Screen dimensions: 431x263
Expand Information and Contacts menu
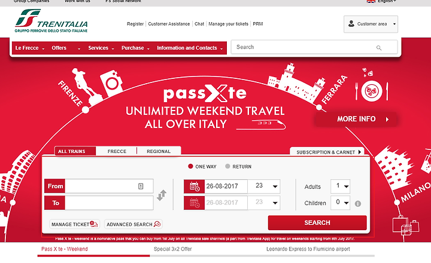[x=190, y=48]
